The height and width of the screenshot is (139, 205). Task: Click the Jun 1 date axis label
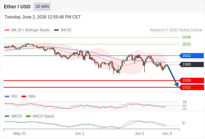click(80, 133)
